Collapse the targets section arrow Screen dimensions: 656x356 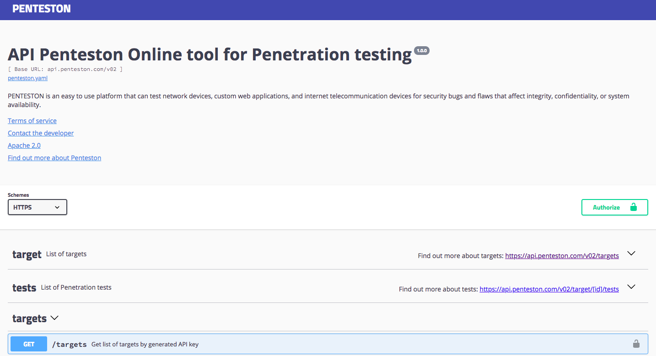54,318
